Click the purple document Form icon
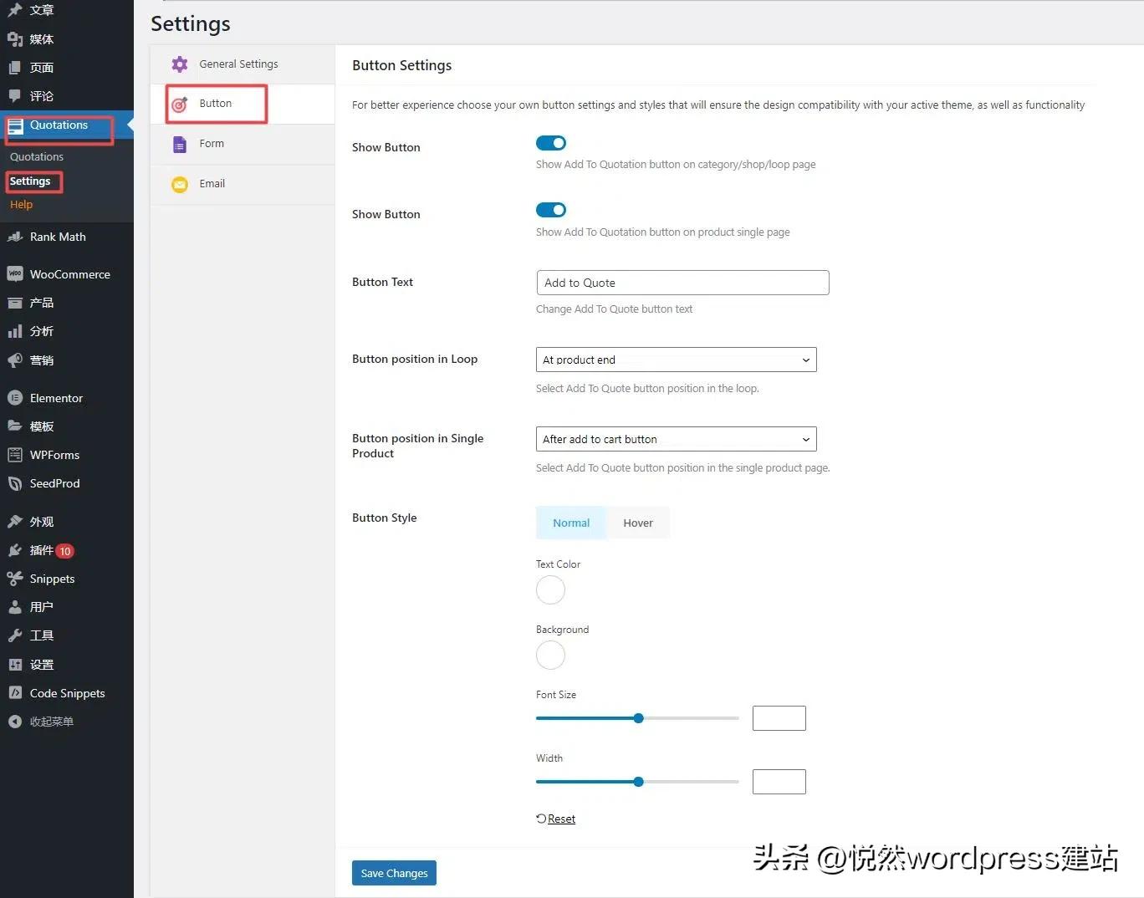The width and height of the screenshot is (1144, 898). tap(180, 145)
